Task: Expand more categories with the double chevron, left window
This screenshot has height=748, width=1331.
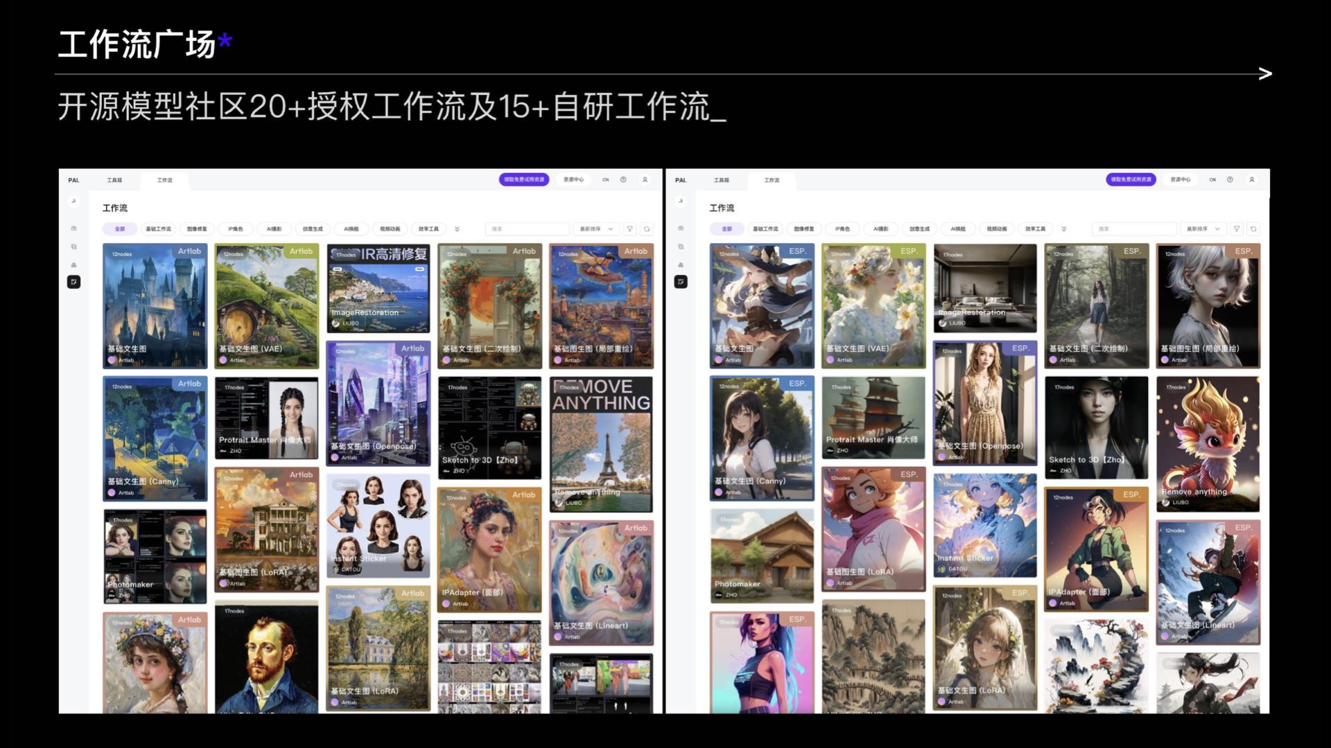Action: point(457,229)
